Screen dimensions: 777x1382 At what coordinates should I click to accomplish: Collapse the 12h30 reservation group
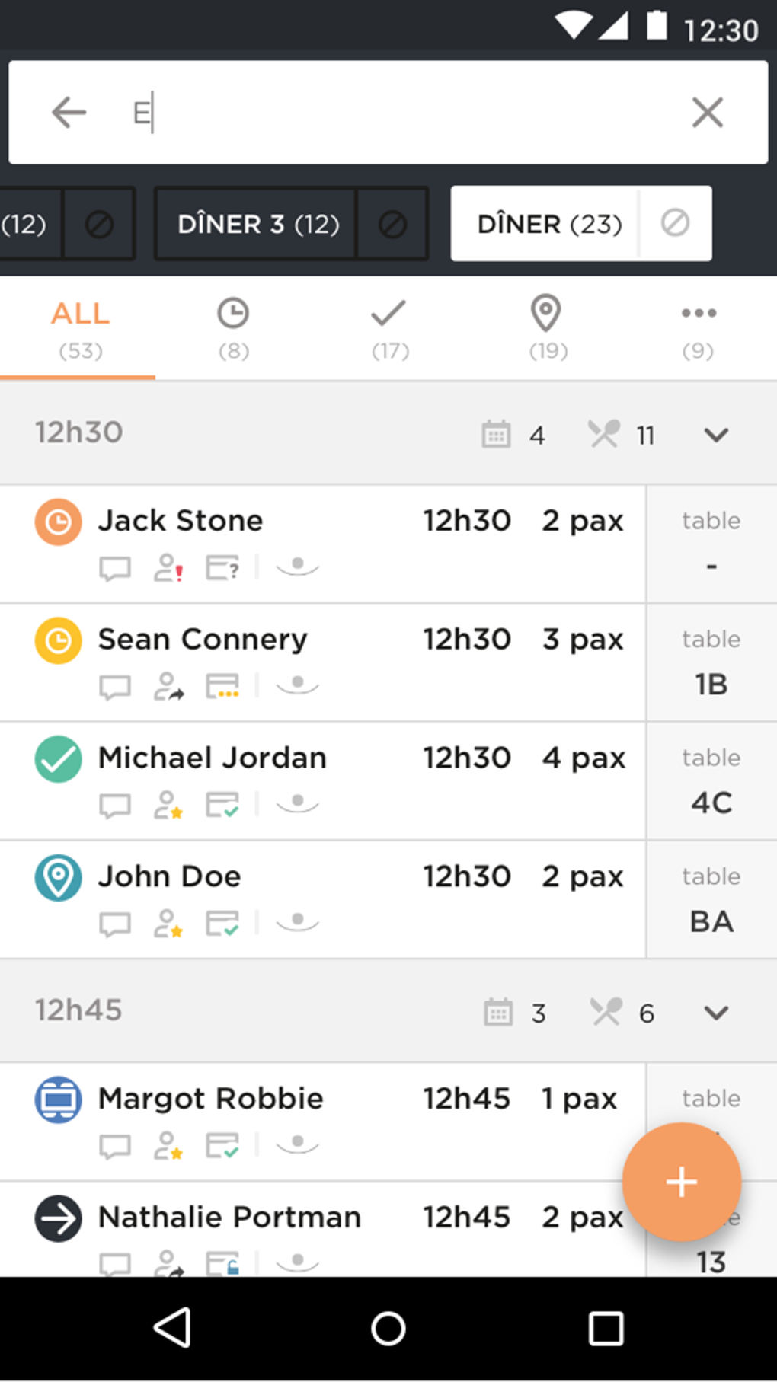(715, 435)
